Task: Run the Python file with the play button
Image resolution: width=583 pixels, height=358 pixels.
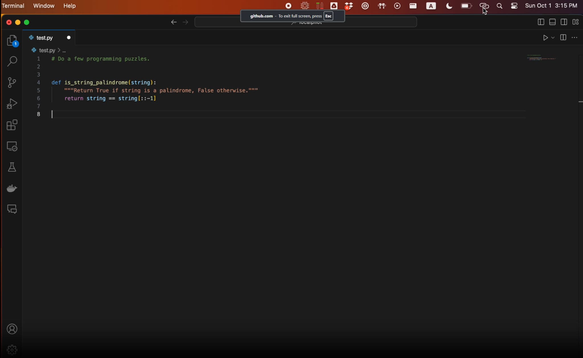Action: [545, 37]
